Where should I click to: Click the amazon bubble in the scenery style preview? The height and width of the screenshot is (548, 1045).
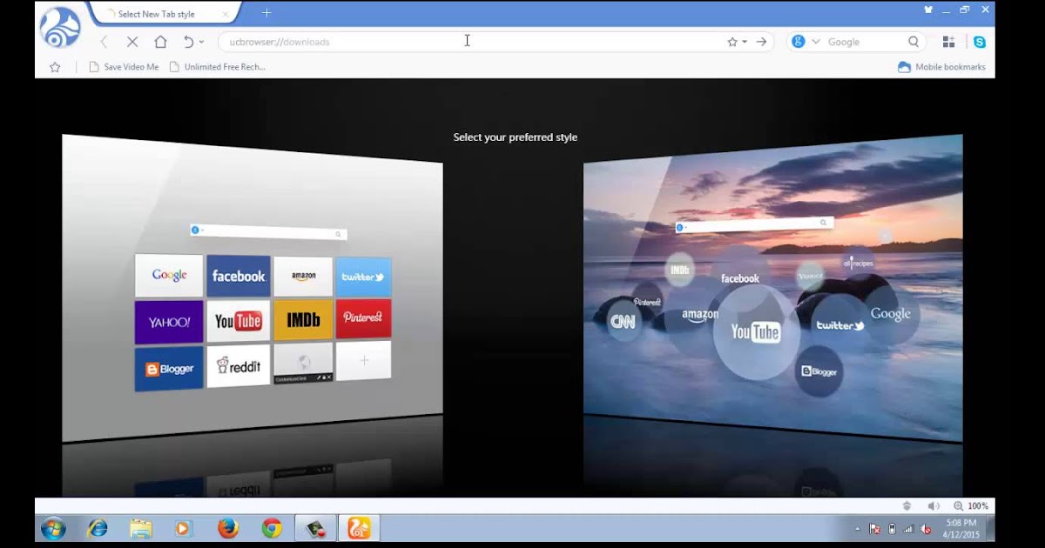point(700,315)
